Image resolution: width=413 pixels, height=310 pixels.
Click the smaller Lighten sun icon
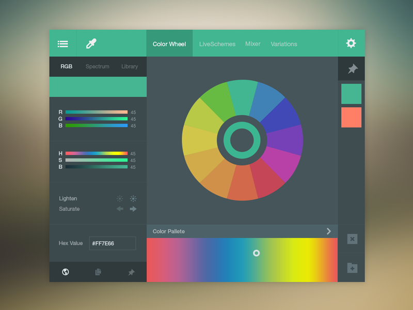point(120,198)
